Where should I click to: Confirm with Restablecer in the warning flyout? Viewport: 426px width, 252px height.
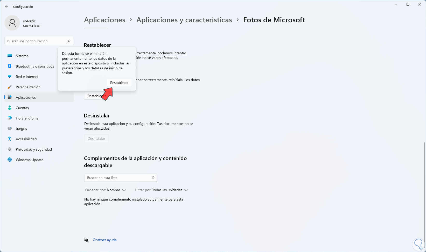coord(119,83)
